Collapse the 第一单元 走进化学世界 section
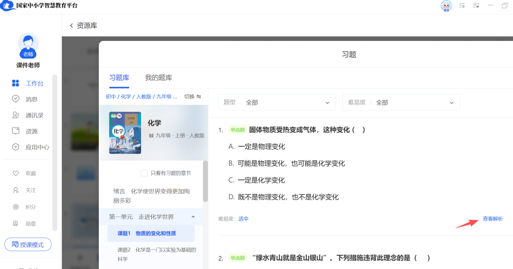513x269 pixels. pyautogui.click(x=193, y=217)
